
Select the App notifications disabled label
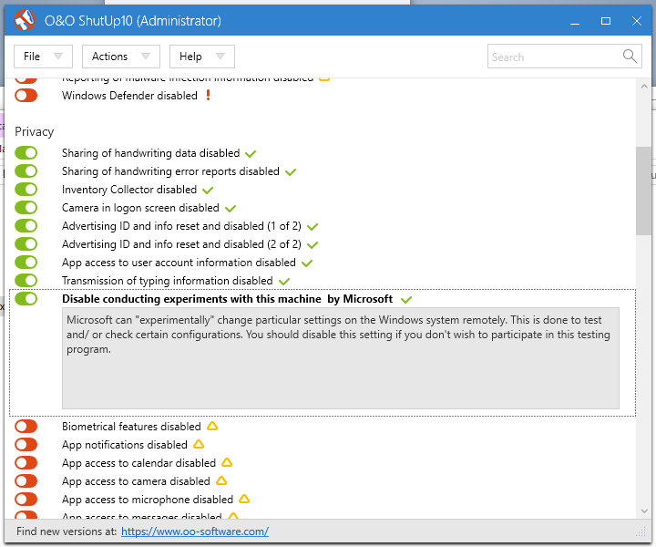coord(125,445)
